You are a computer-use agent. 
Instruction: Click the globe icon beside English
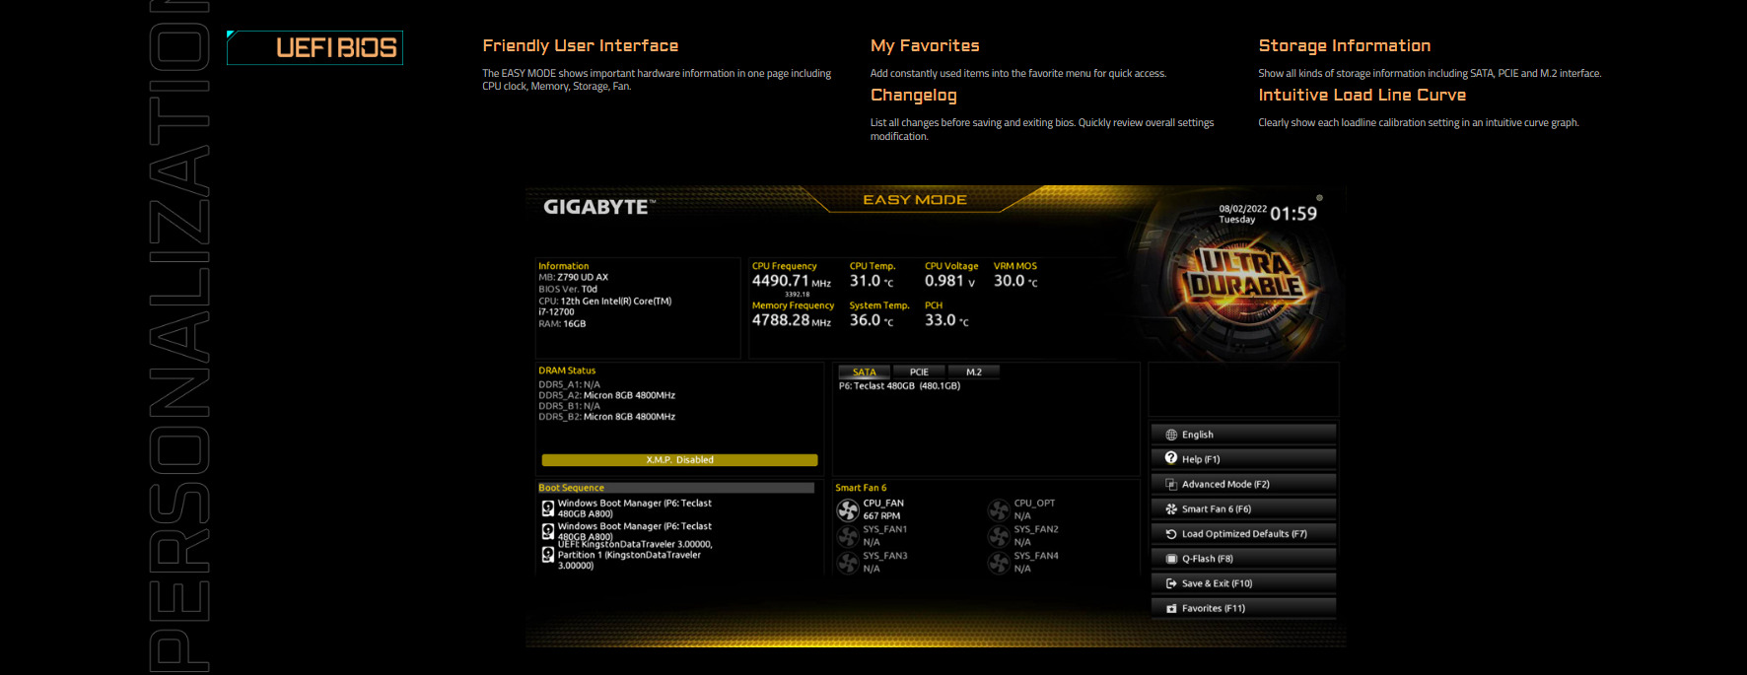[1171, 435]
